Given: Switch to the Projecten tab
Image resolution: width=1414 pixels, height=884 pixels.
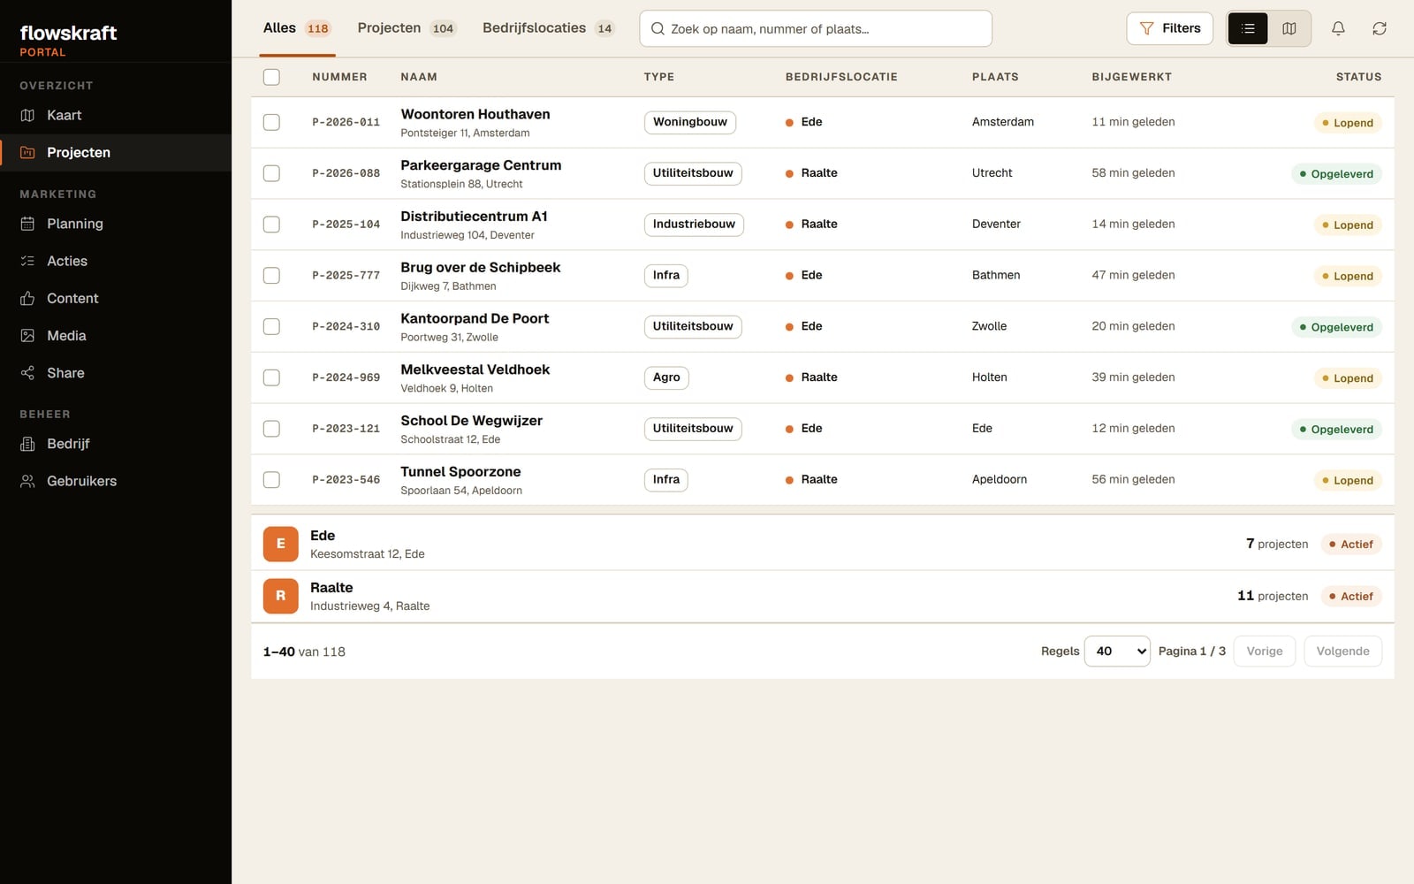Looking at the screenshot, I should click(x=406, y=28).
